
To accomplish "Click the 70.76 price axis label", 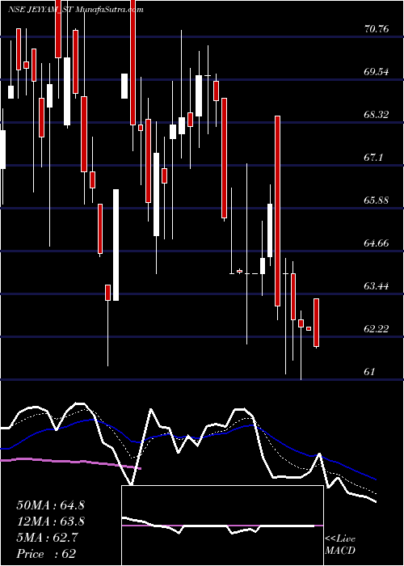I will pyautogui.click(x=377, y=29).
